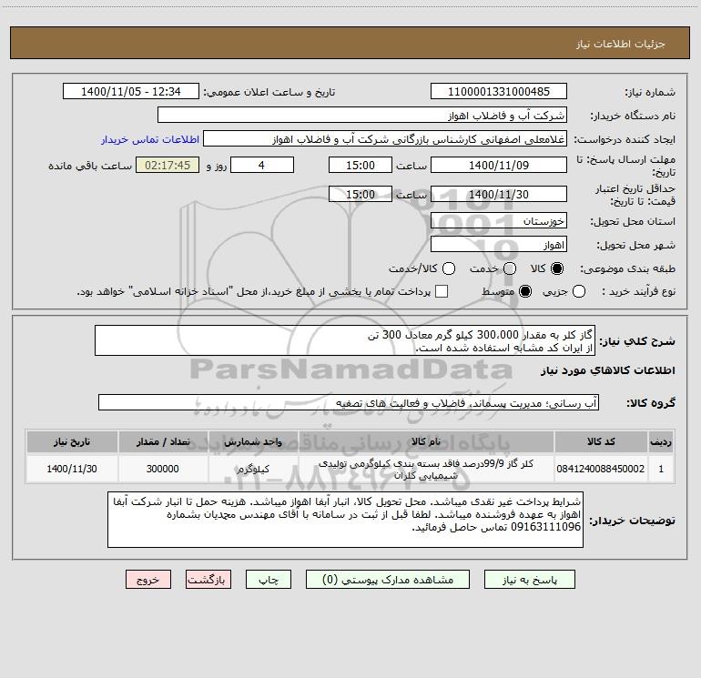Click the general description text box گاز کلر

pyautogui.click(x=345, y=341)
